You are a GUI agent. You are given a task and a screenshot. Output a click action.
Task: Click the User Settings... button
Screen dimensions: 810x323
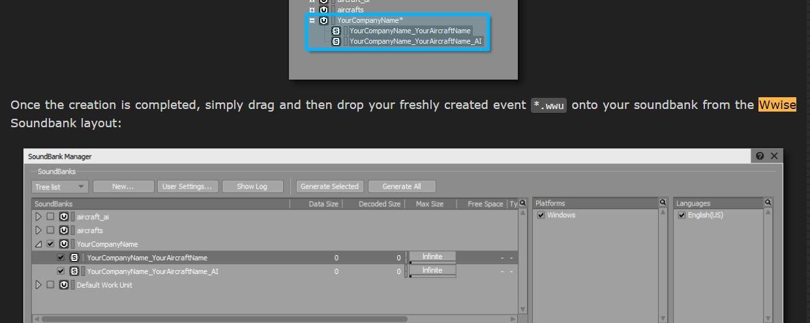(x=187, y=187)
